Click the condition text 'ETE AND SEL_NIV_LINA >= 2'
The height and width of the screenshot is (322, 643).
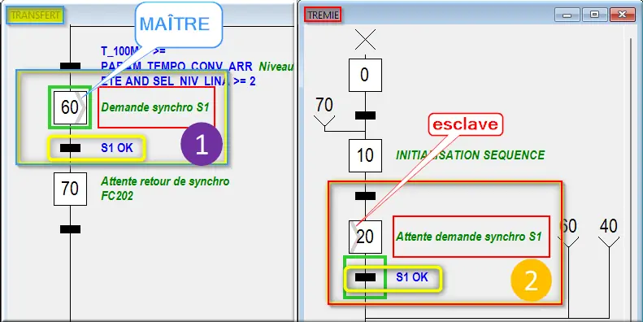pos(178,81)
